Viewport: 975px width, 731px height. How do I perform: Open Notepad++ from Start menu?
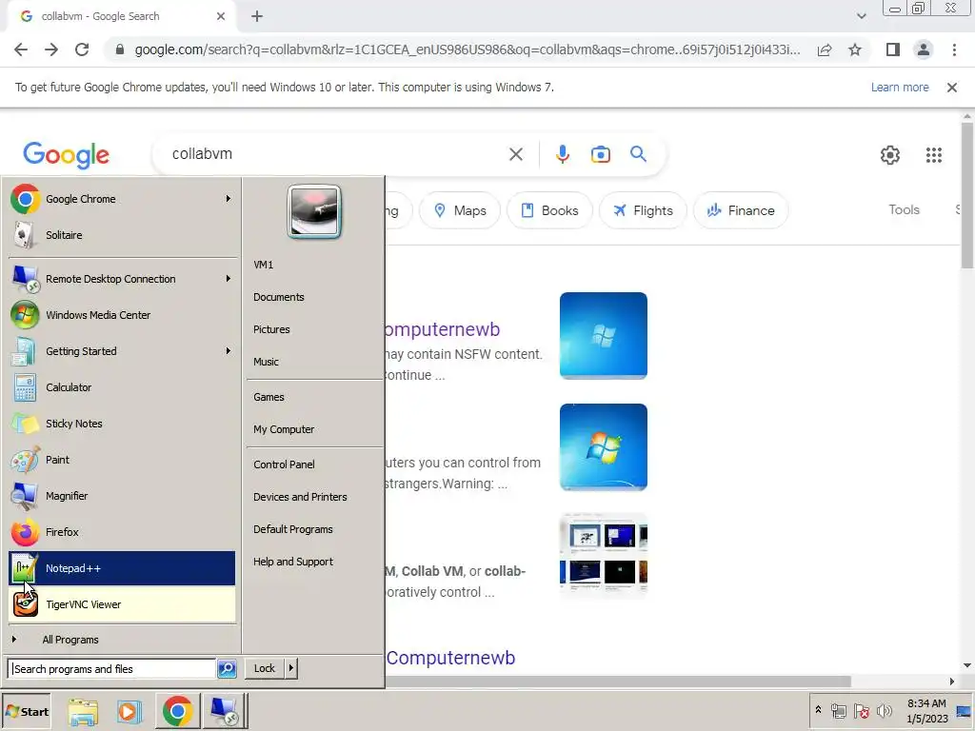122,568
